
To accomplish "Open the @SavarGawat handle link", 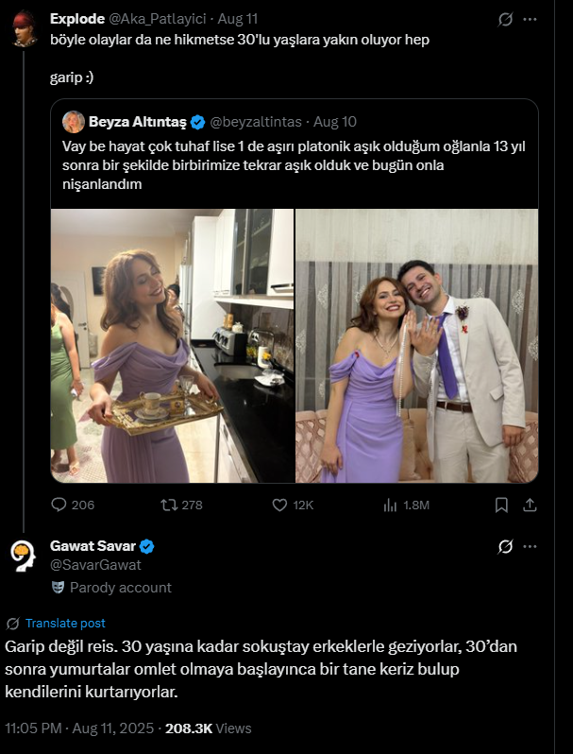I will click(95, 565).
